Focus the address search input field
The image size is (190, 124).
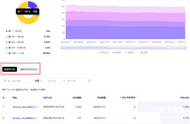17,81
